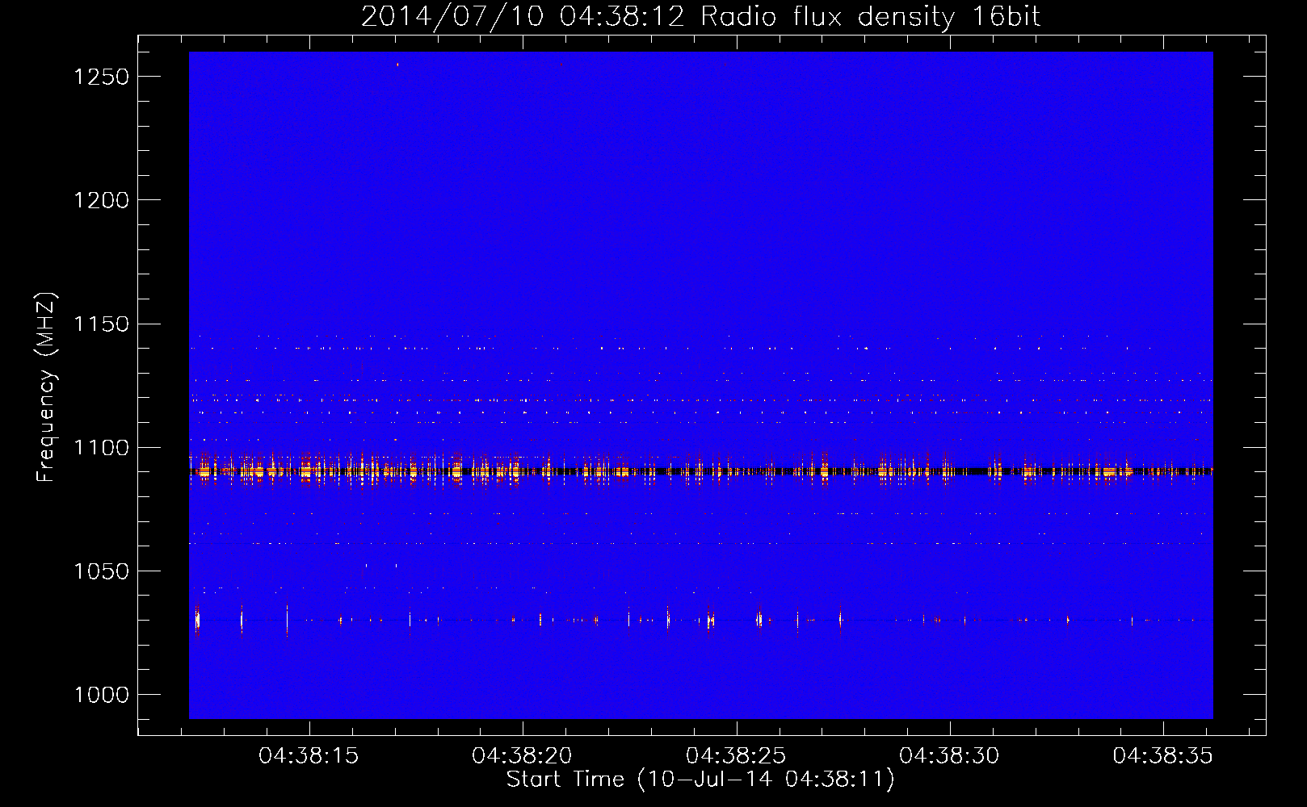The height and width of the screenshot is (807, 1307).
Task: Click the 04:38:15 time tick label
Action: (x=309, y=756)
